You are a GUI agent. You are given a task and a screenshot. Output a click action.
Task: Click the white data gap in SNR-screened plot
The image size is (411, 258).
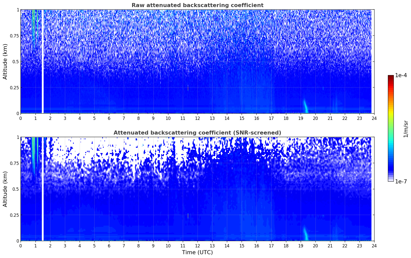tap(43, 189)
